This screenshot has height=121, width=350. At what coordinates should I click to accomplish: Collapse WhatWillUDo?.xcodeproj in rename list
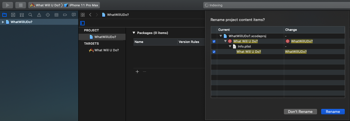pyautogui.click(x=221, y=36)
